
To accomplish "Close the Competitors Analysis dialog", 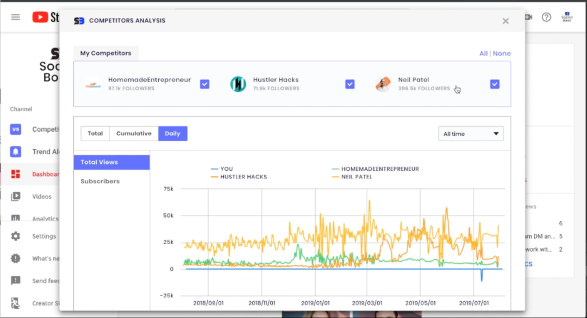I will [505, 21].
